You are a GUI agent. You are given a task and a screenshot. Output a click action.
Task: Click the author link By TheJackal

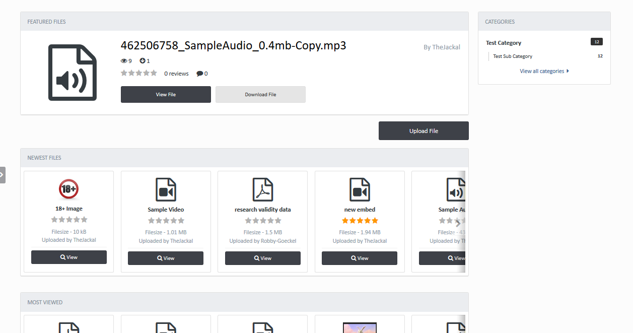click(442, 47)
